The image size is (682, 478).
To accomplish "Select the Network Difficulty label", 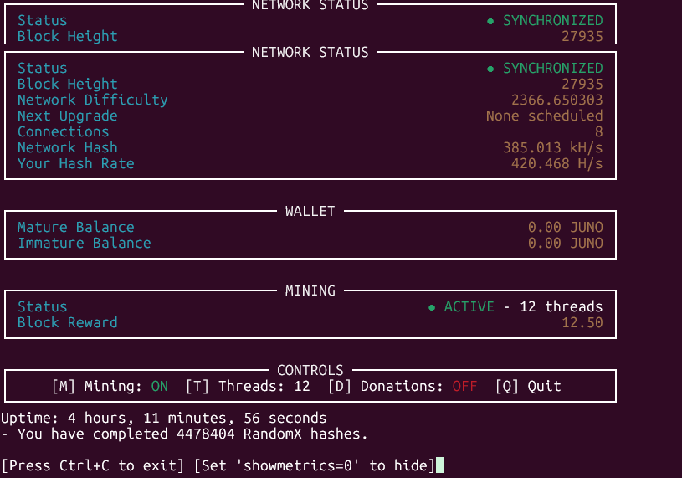I will pyautogui.click(x=93, y=100).
